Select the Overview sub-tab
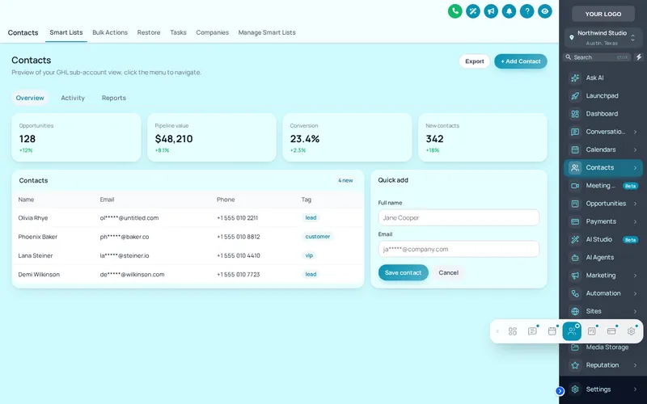The width and height of the screenshot is (647, 404). [x=30, y=98]
